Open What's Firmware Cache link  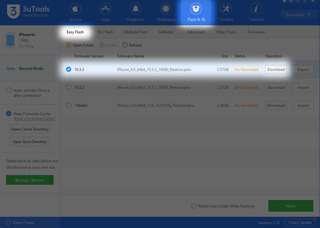[x=34, y=119]
